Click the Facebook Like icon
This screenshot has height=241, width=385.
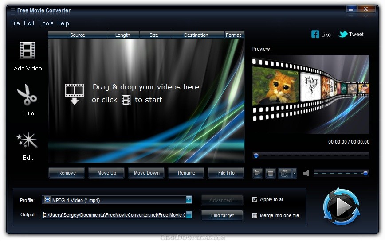click(315, 34)
